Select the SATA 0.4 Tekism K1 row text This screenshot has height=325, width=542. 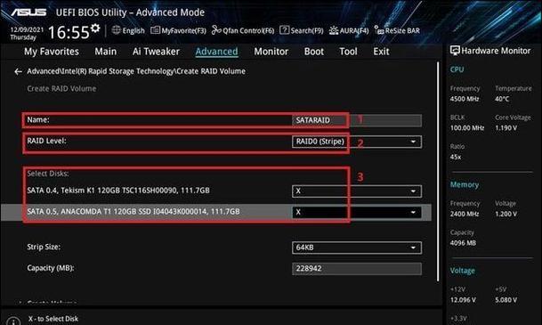(118, 191)
